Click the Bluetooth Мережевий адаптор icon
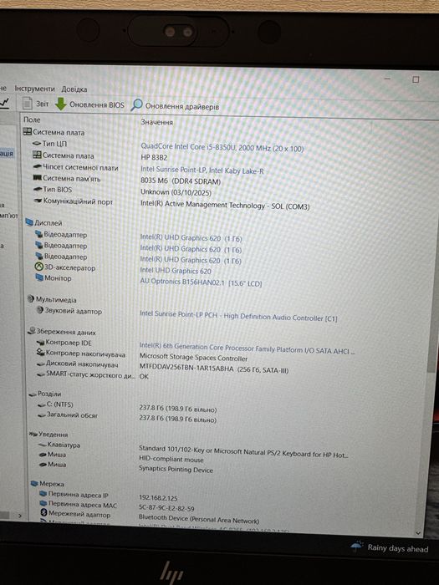439x585 pixels. [43, 513]
